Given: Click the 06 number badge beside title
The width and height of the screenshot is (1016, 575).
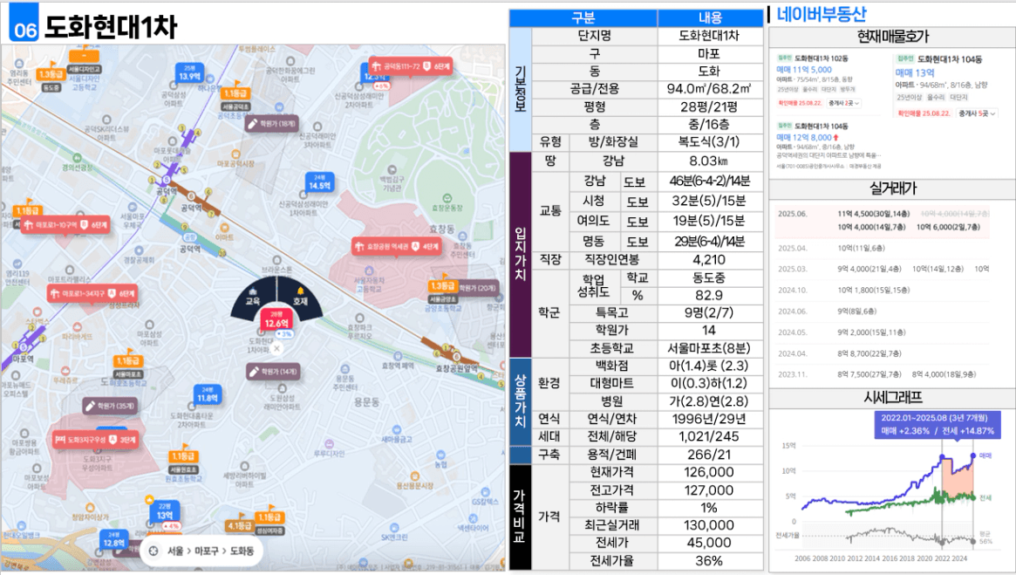Looking at the screenshot, I should pyautogui.click(x=24, y=24).
